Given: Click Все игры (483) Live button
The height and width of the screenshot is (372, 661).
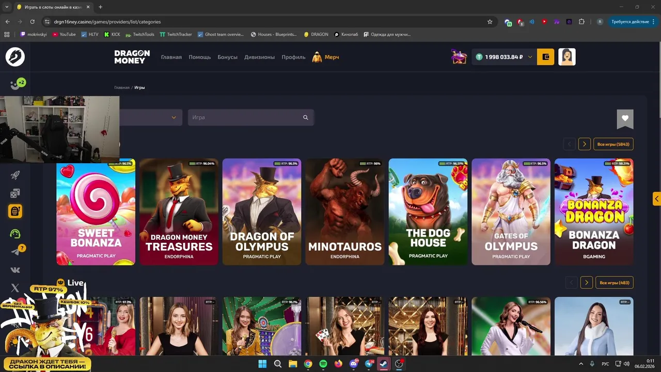Looking at the screenshot, I should point(615,283).
